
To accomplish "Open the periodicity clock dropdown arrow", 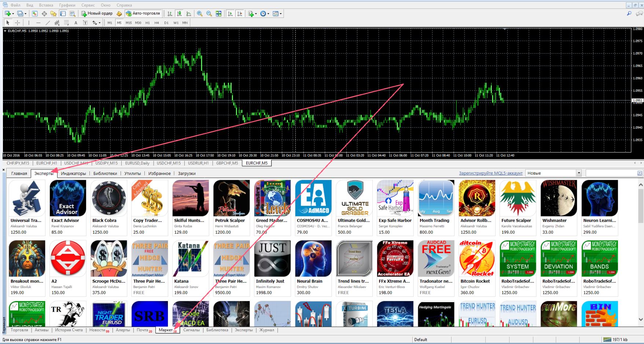I will (268, 14).
